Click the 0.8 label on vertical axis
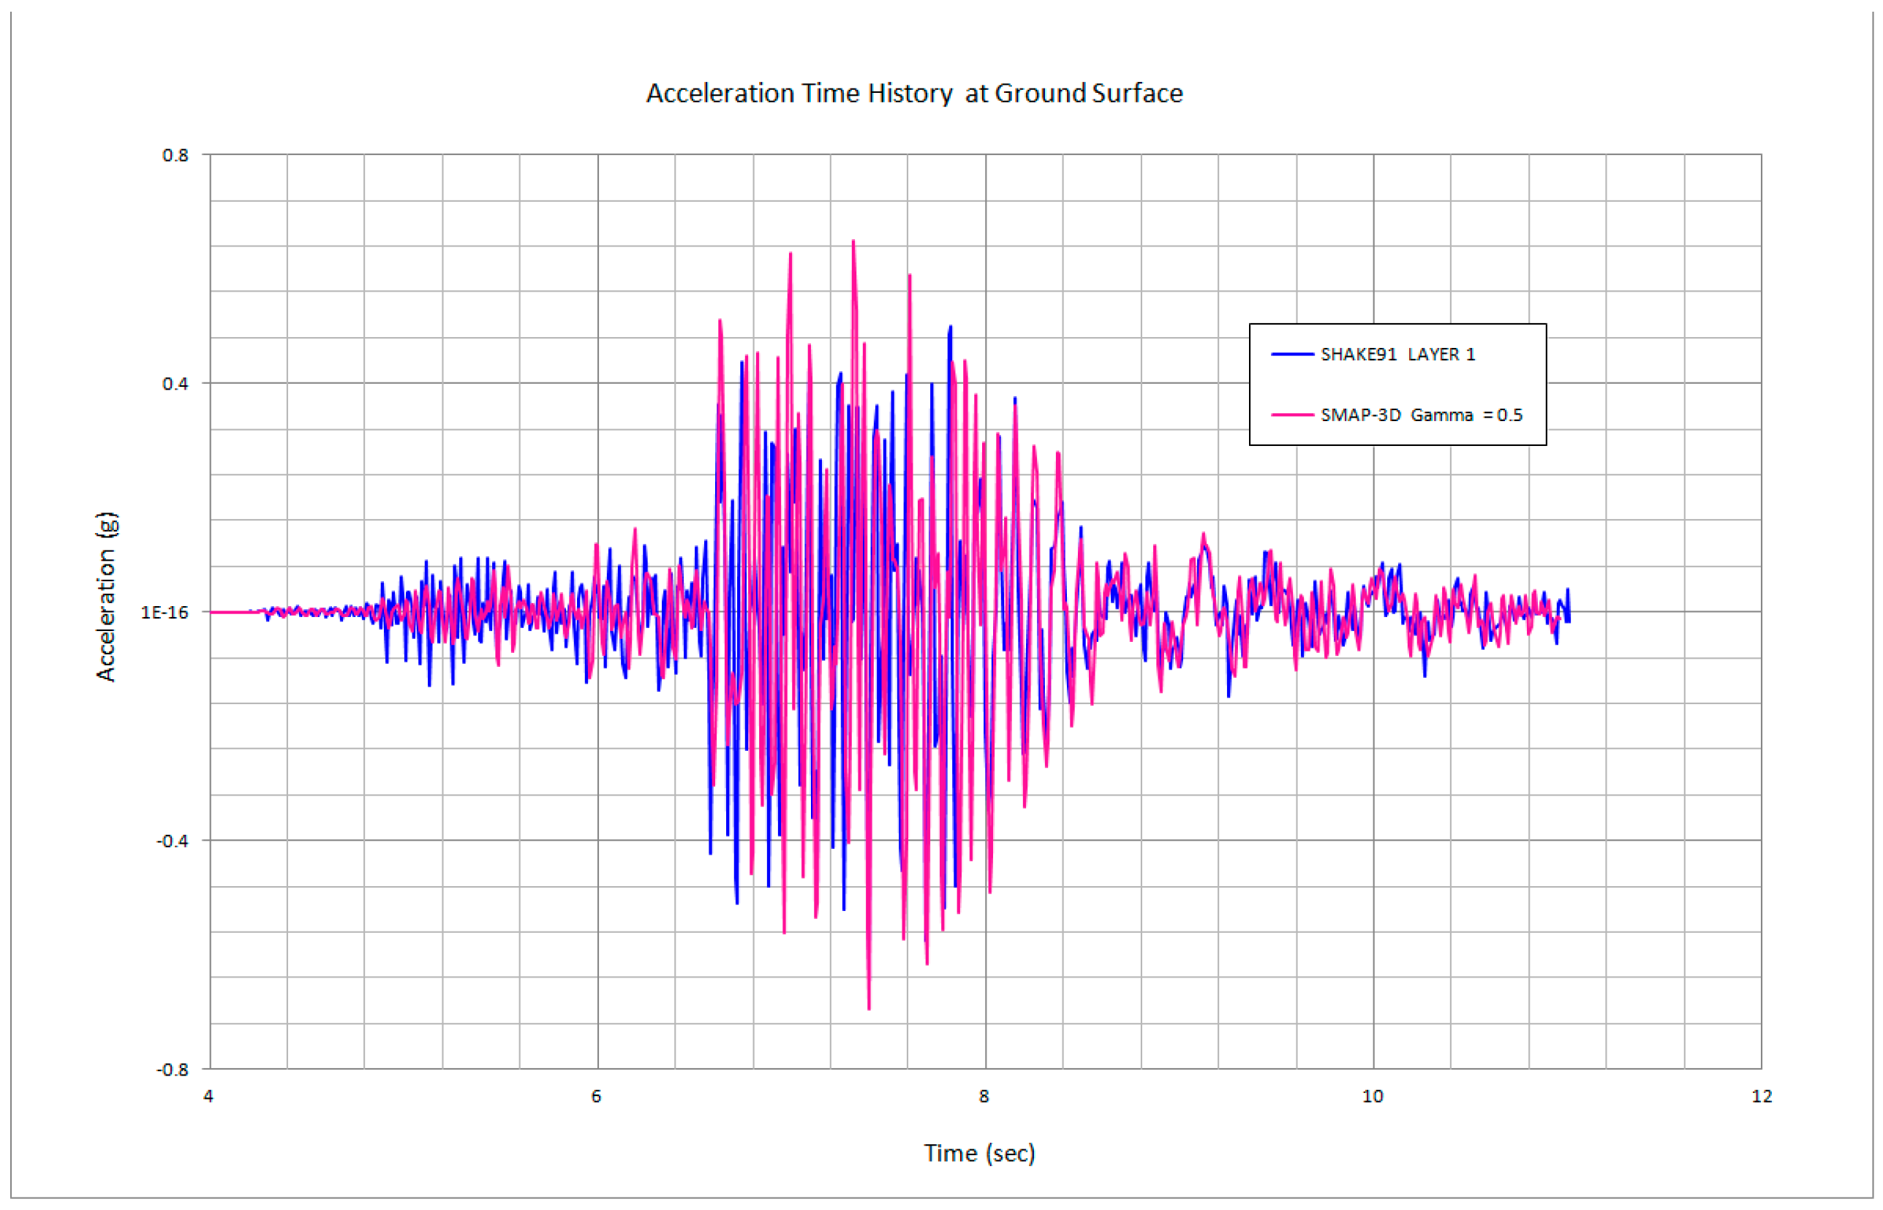The width and height of the screenshot is (1883, 1210). [x=176, y=155]
